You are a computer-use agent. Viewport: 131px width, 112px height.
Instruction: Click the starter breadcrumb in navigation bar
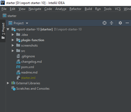click(x=12, y=16)
